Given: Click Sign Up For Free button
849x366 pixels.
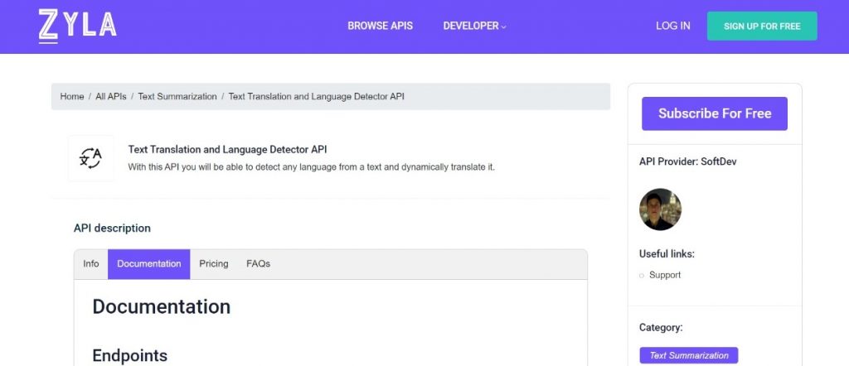Looking at the screenshot, I should pos(762,26).
